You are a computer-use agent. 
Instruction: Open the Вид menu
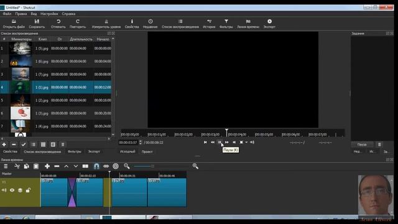[x=34, y=14]
